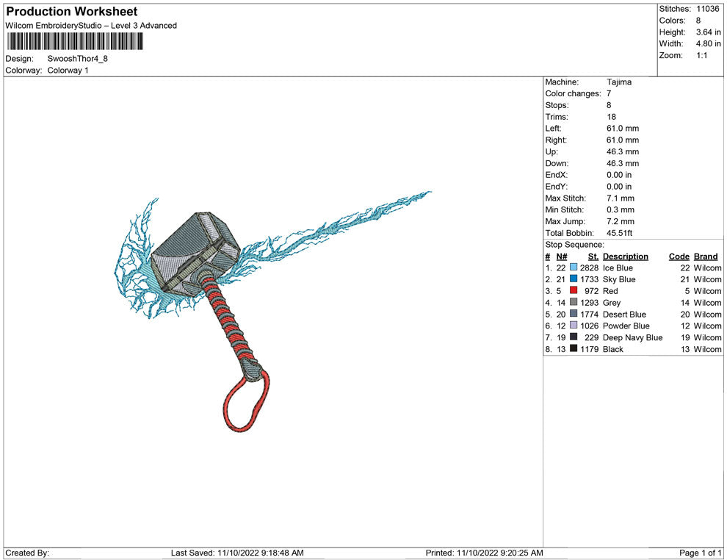Click stitch count '1733' in stop sequence
Screen dimensions: 727x560
pos(589,279)
